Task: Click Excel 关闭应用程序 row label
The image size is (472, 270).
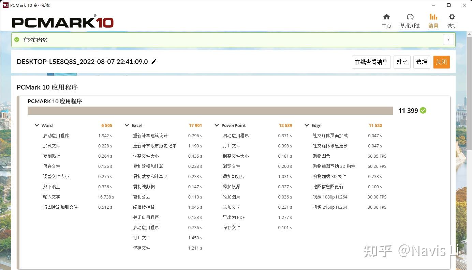Action: tap(146, 217)
